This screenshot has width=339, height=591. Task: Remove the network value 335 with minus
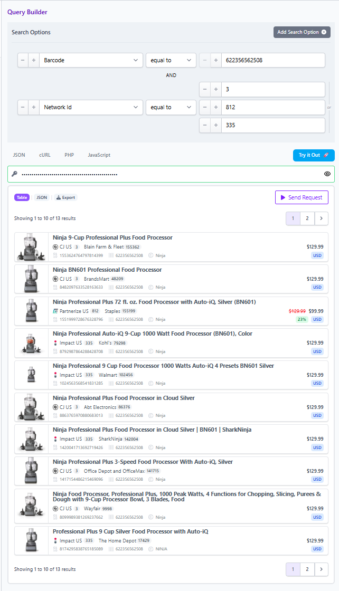point(205,126)
